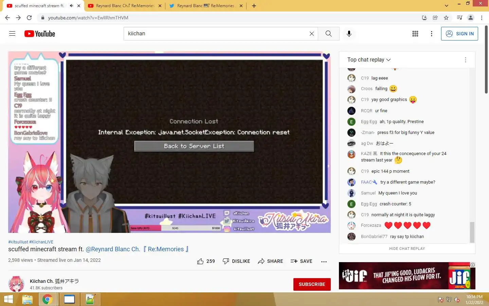The width and height of the screenshot is (489, 306).
Task: Open the tab search dropdown arrow
Action: 446,6
